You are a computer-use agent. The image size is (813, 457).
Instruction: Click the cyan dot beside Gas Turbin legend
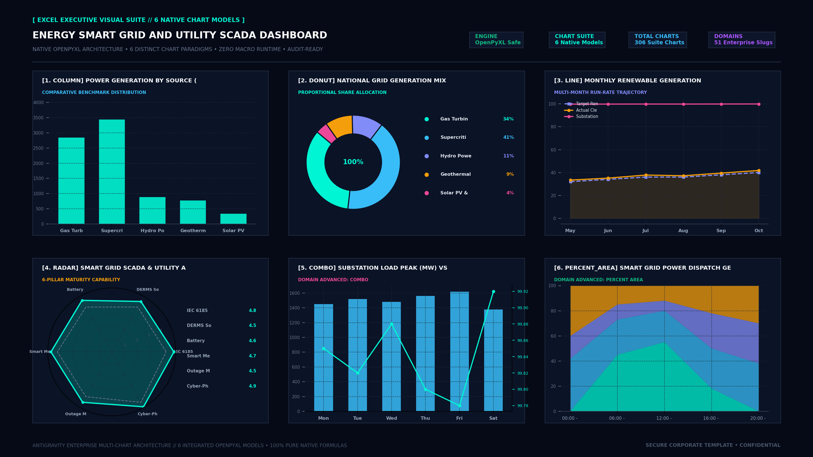[x=427, y=119]
